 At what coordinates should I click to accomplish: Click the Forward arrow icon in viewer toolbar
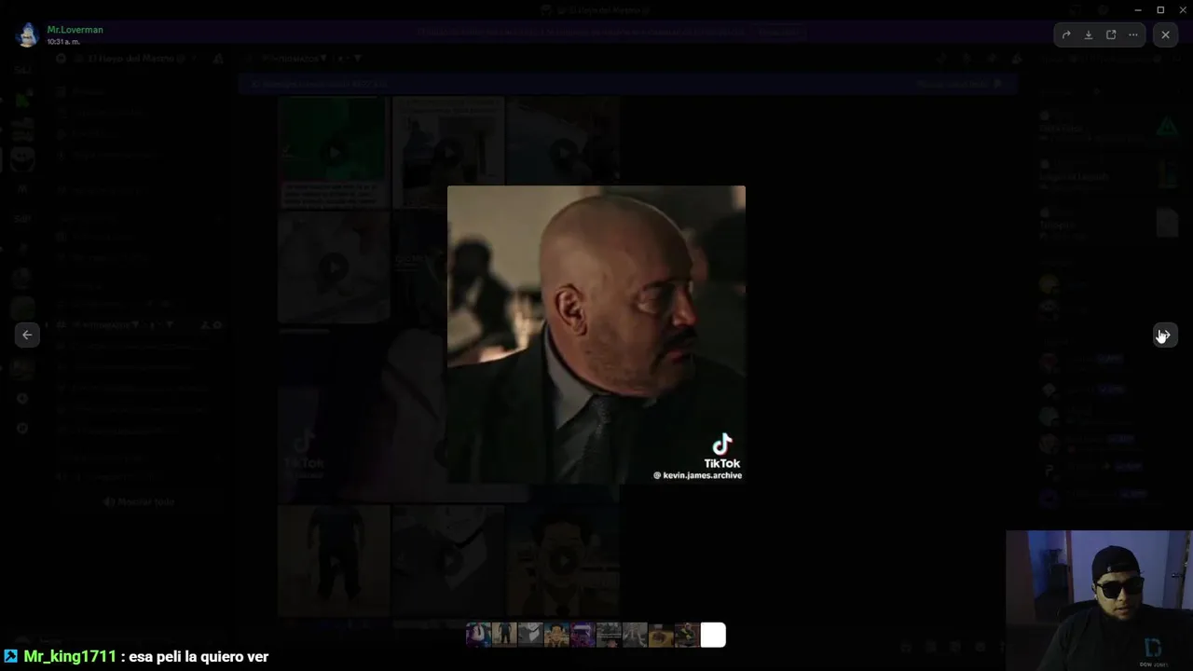[x=1066, y=34]
